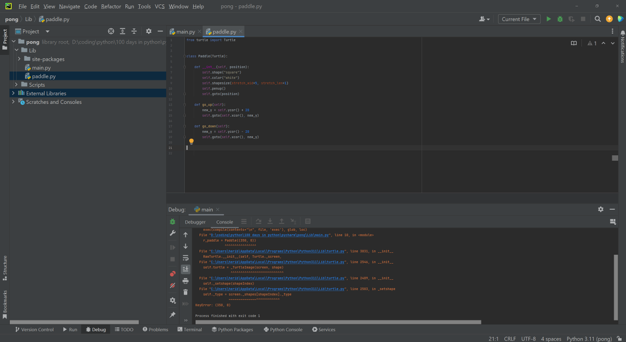Open the Current File run configuration dropdown
626x342 pixels.
pyautogui.click(x=519, y=19)
